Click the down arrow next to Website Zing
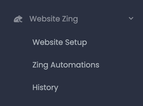Screen dimensions: 143x106 [131, 18]
